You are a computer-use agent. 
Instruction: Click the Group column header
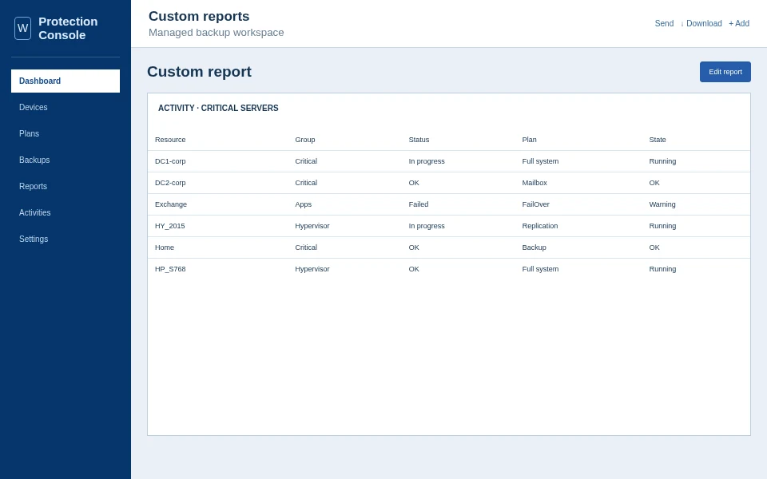(x=304, y=140)
